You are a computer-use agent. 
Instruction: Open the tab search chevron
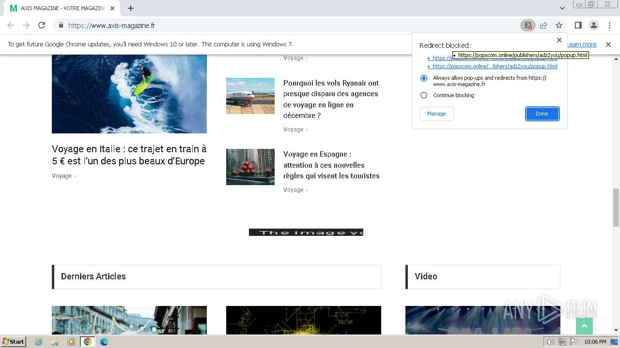562,8
